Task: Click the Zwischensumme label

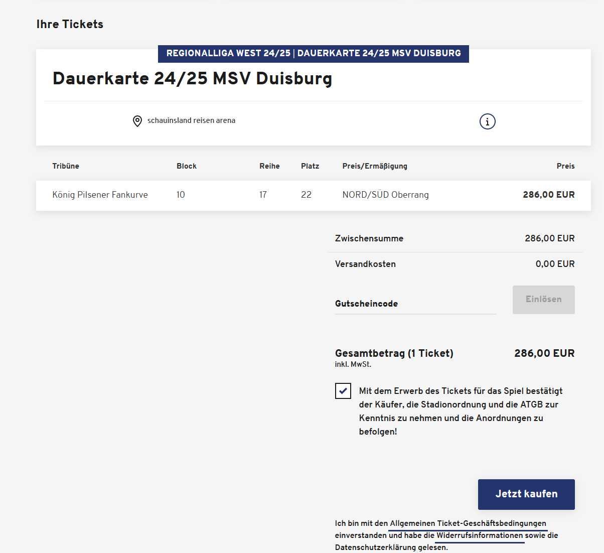Action: [x=369, y=238]
